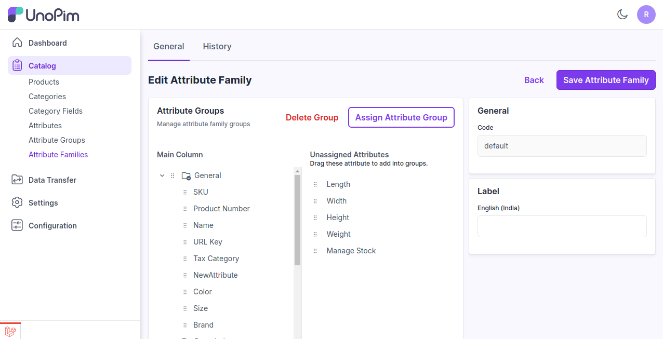Viewport: 663px width, 339px height.
Task: Select the SKU attribute in the tree
Action: click(201, 192)
